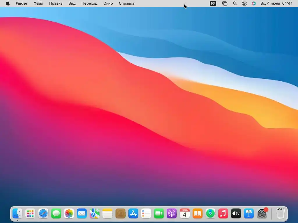Open the РУ input source menu
This screenshot has width=298, height=223.
213,3
